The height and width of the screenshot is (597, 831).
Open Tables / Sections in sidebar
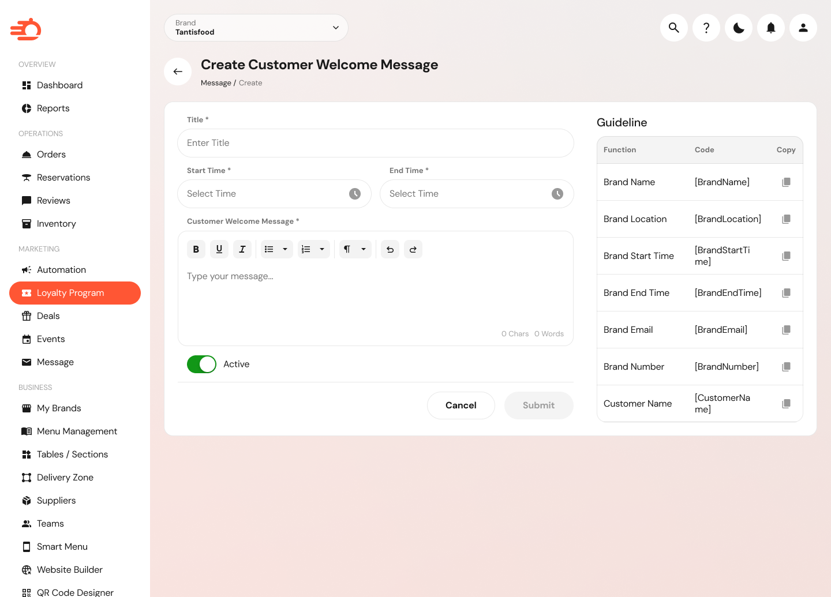click(75, 455)
